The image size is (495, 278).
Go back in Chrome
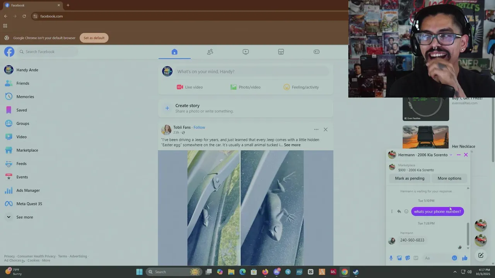pyautogui.click(x=5, y=16)
